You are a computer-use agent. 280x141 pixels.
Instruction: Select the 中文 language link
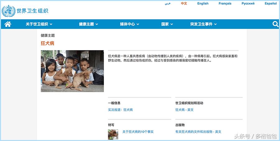184,3
